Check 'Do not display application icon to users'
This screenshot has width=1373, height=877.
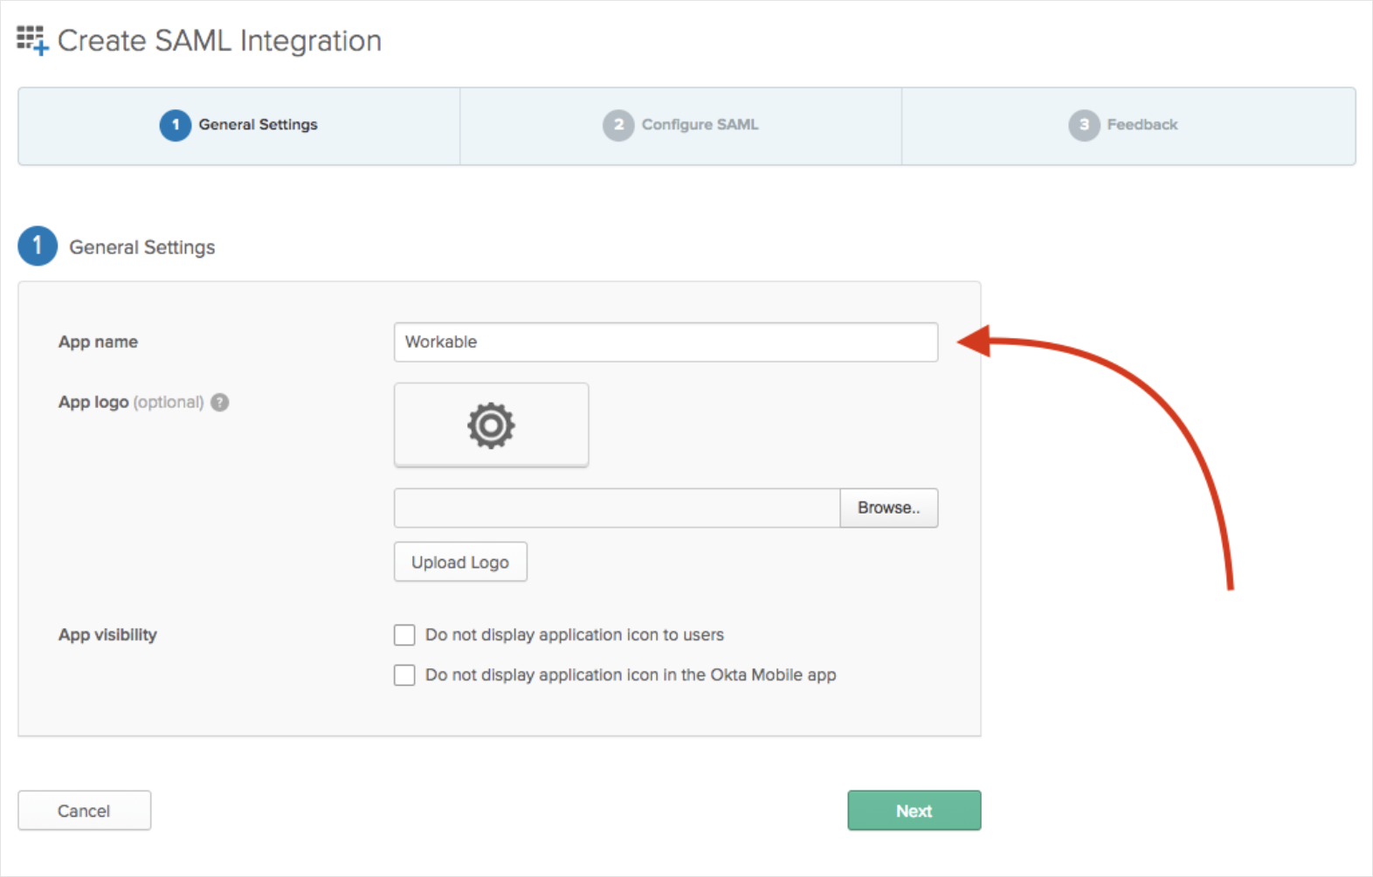404,635
